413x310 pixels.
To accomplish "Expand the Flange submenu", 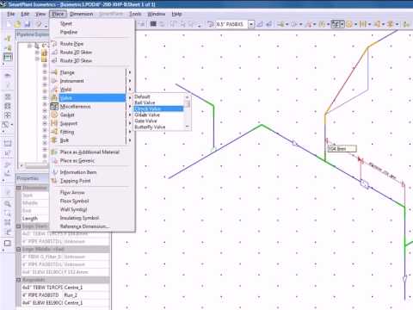I will (x=92, y=72).
